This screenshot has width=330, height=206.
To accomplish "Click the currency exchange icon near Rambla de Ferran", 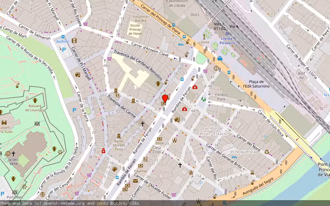I will [145, 159].
